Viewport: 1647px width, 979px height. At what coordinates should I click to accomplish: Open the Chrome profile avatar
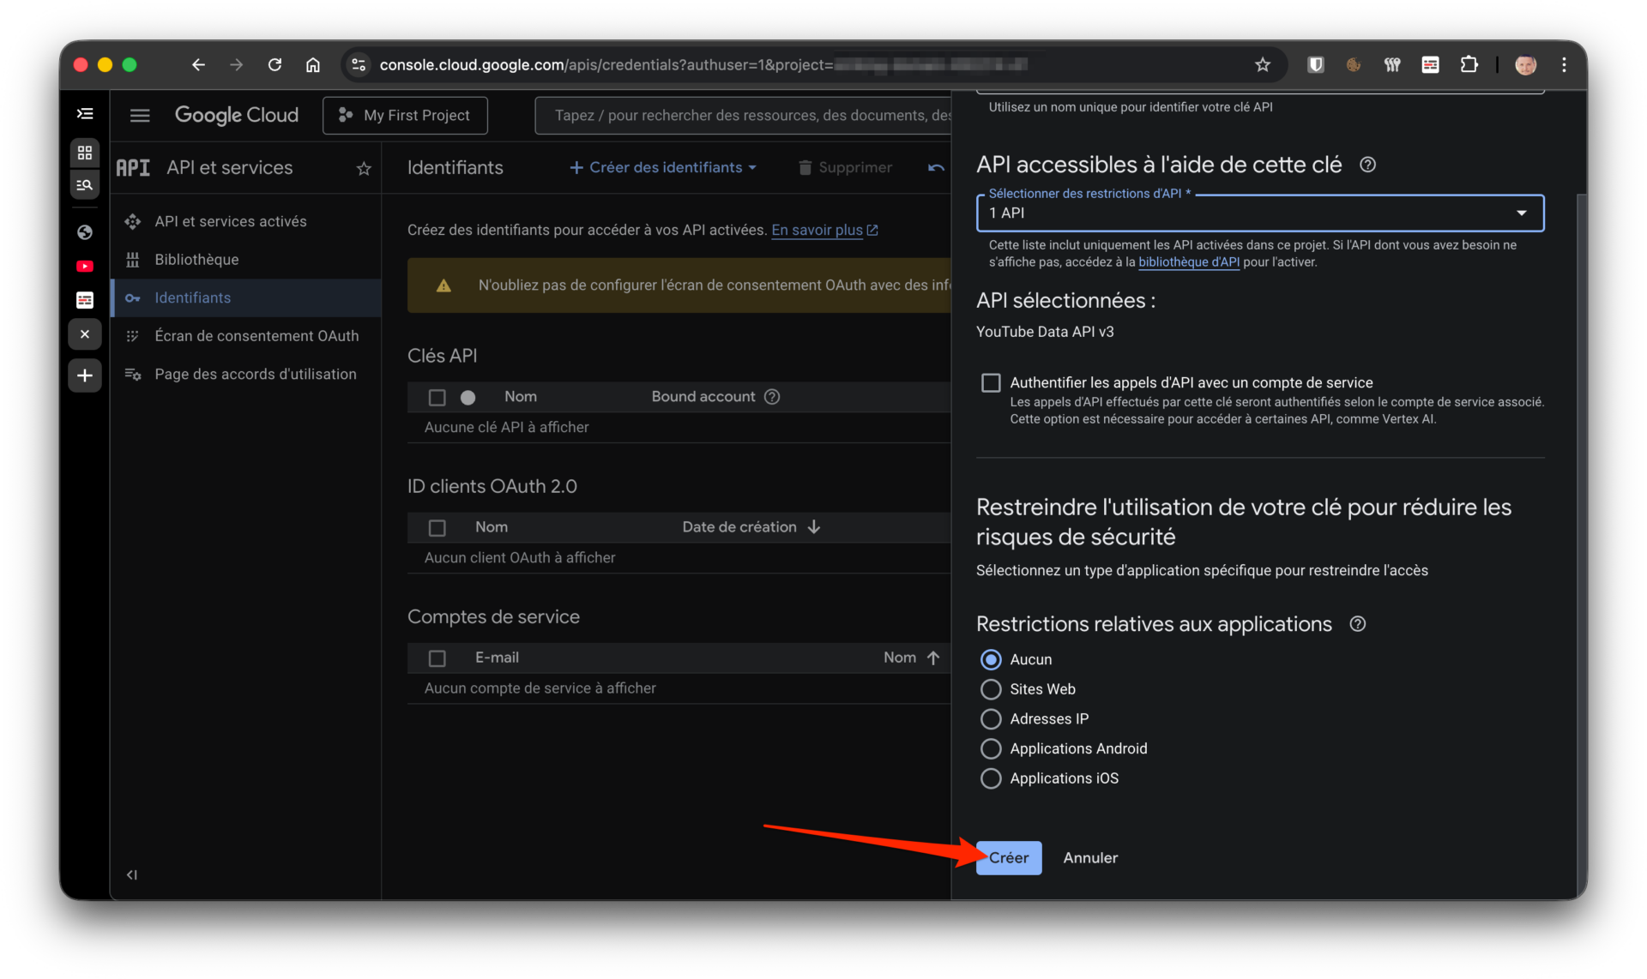click(1525, 64)
